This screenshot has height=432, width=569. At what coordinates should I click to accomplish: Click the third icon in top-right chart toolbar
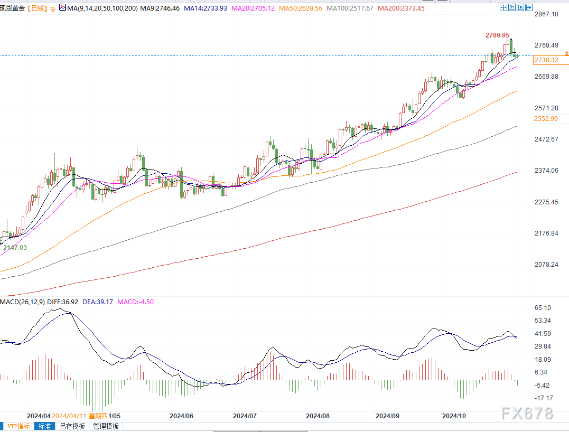520,7
